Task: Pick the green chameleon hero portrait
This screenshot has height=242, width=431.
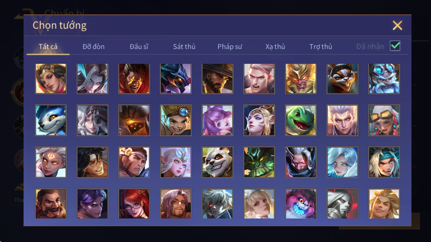Action: pos(301,120)
